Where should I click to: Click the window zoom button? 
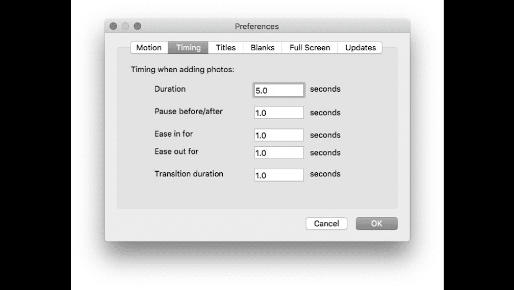point(138,26)
